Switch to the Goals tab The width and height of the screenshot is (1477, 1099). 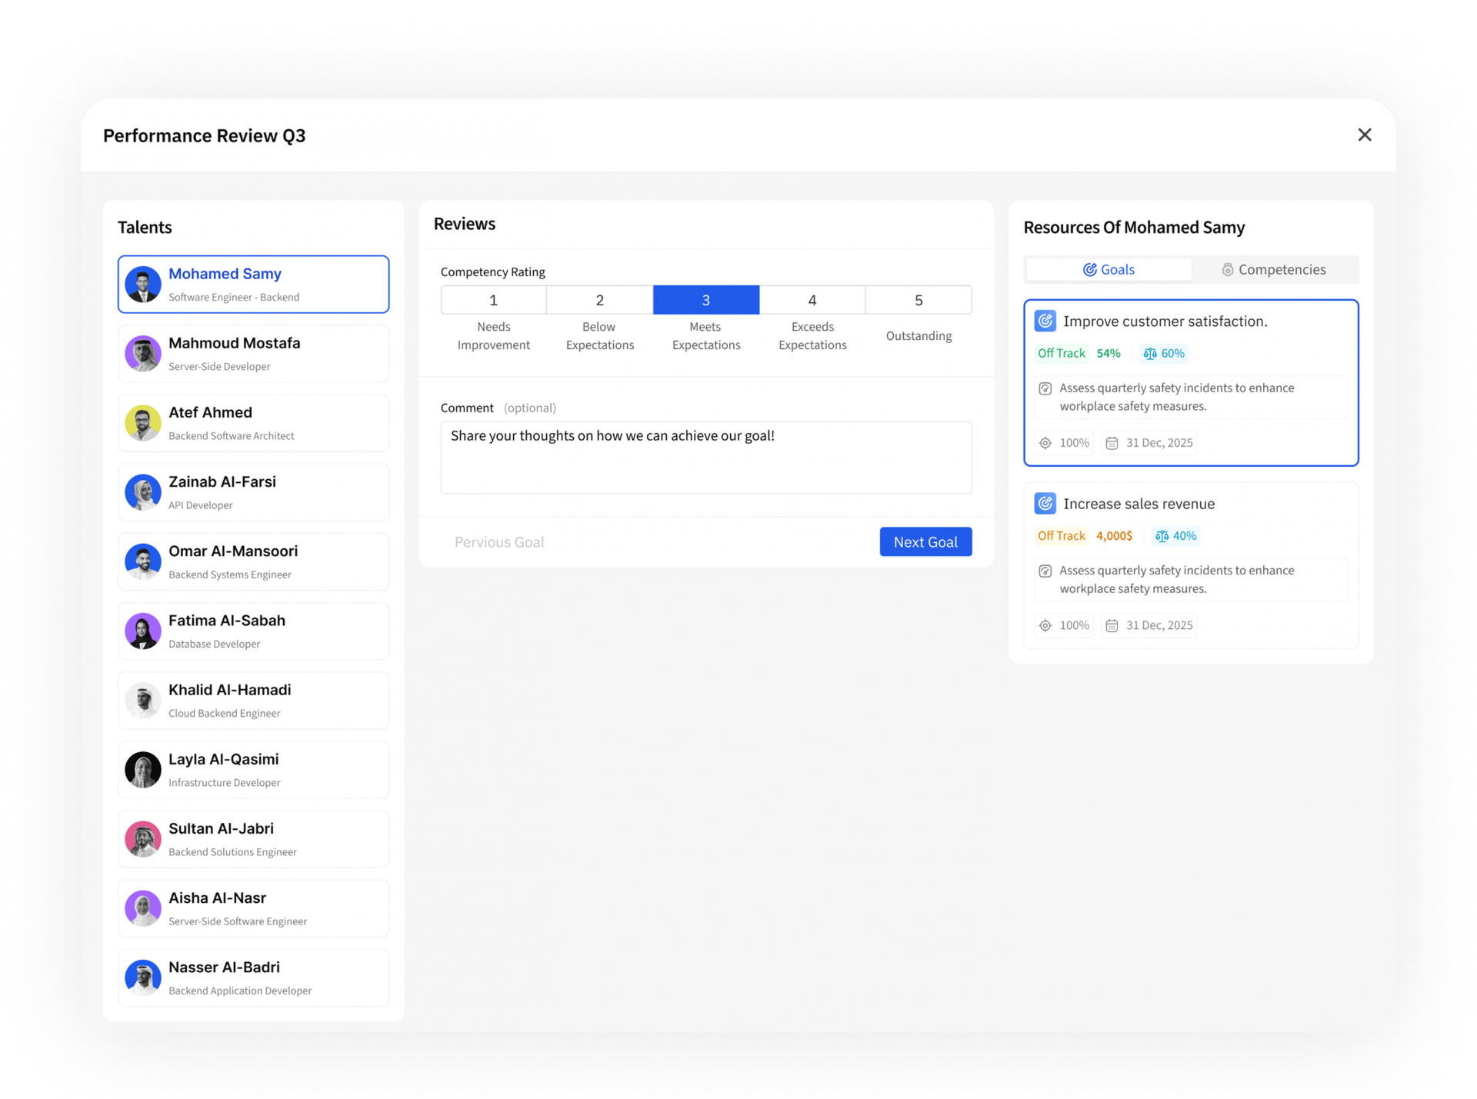(x=1109, y=269)
